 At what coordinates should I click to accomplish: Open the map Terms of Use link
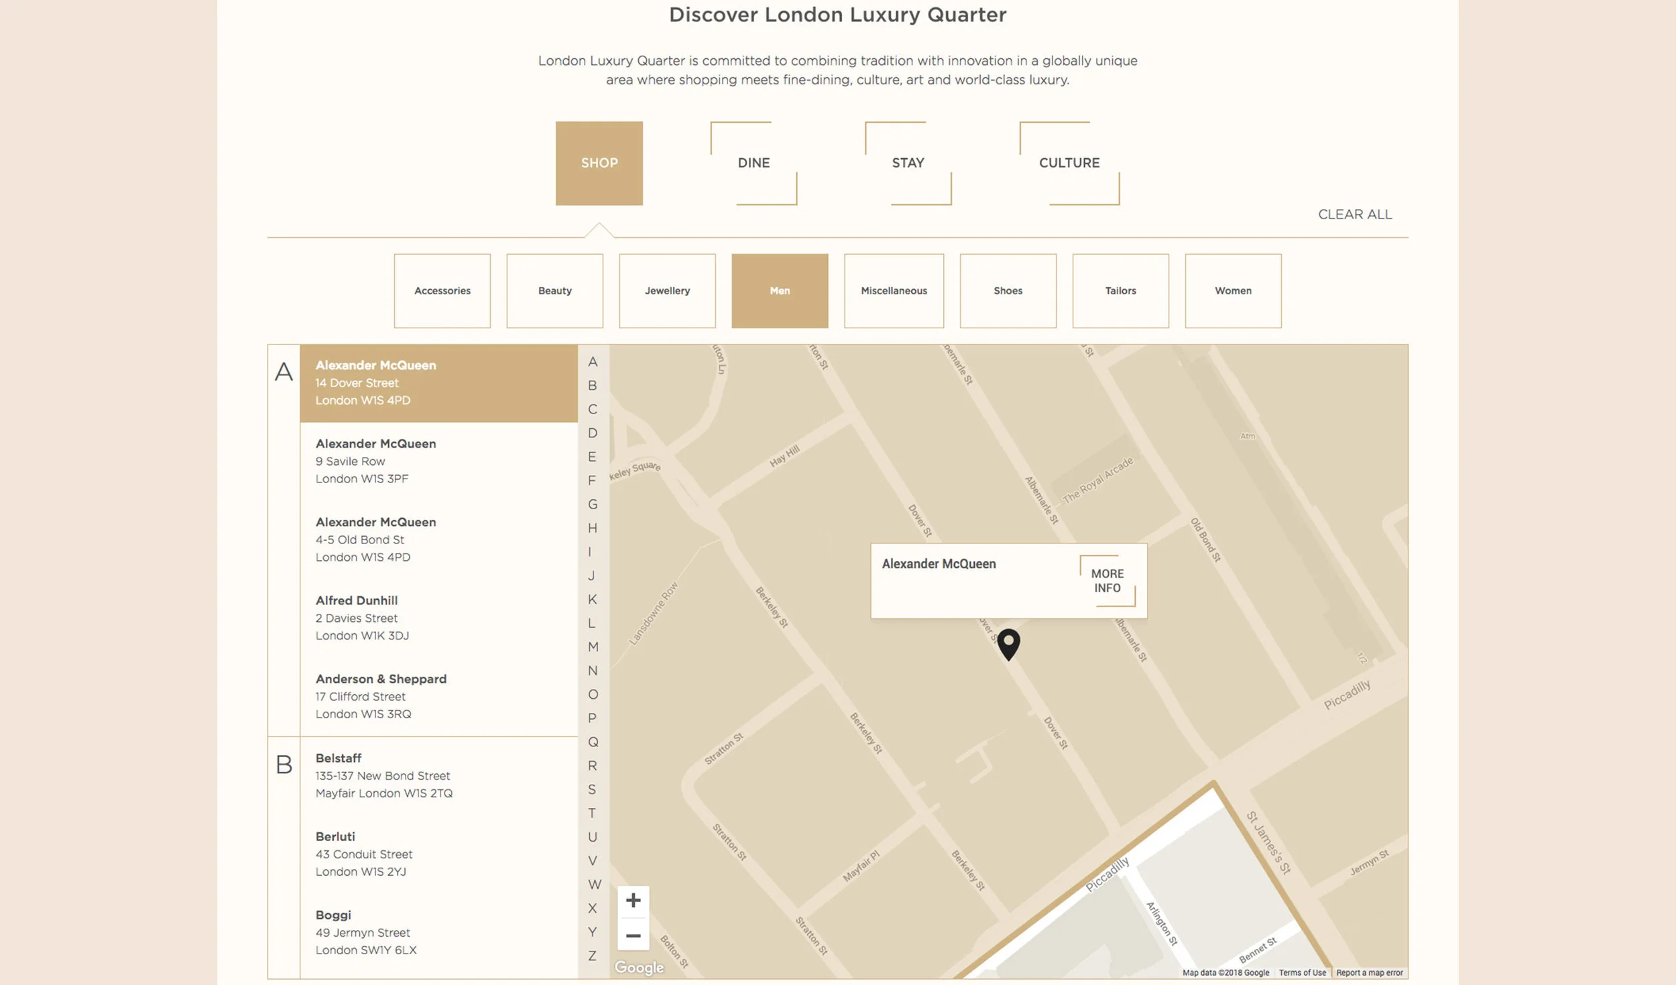[1302, 973]
